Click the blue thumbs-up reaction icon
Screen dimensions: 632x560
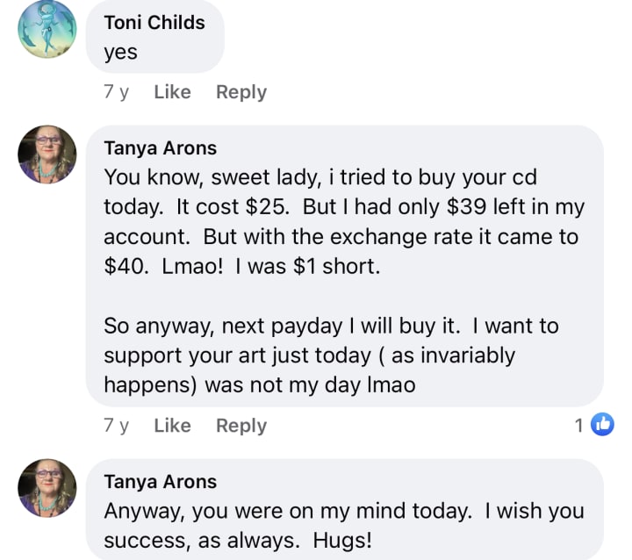coord(602,425)
